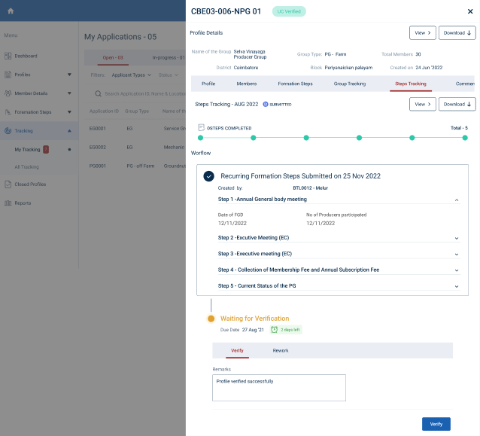
Task: Switch to the Group Tracking tab
Action: 349,84
